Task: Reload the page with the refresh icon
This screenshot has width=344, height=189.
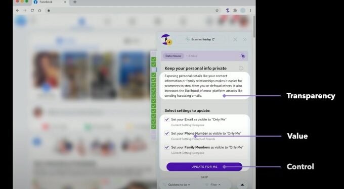Action: [32, 10]
